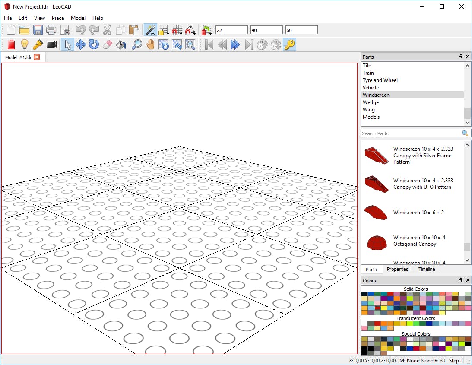Close the Model #1.ldr tab
This screenshot has width=472, height=365.
coord(37,57)
